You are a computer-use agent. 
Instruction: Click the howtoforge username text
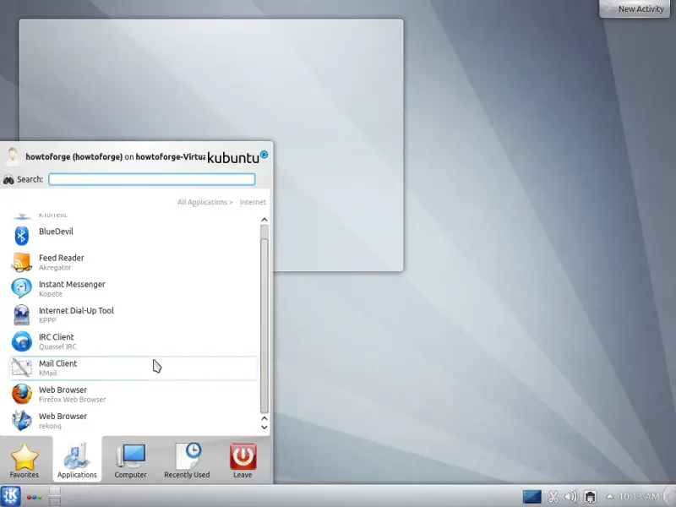[x=74, y=156]
